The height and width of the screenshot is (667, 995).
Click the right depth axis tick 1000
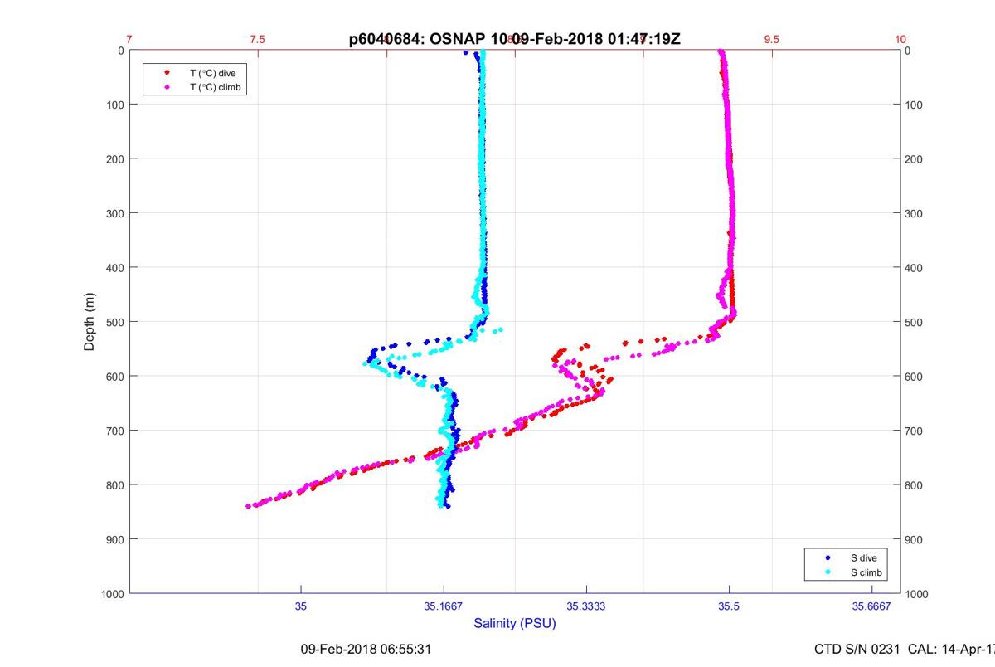(917, 594)
